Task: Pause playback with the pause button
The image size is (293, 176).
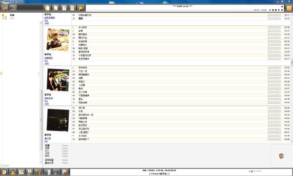Action: [x=273, y=10]
